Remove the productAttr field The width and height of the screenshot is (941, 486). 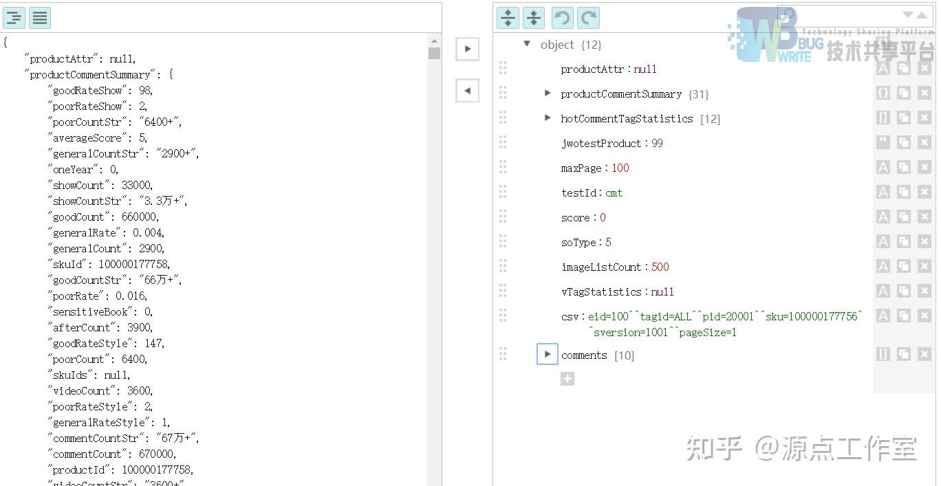click(924, 68)
